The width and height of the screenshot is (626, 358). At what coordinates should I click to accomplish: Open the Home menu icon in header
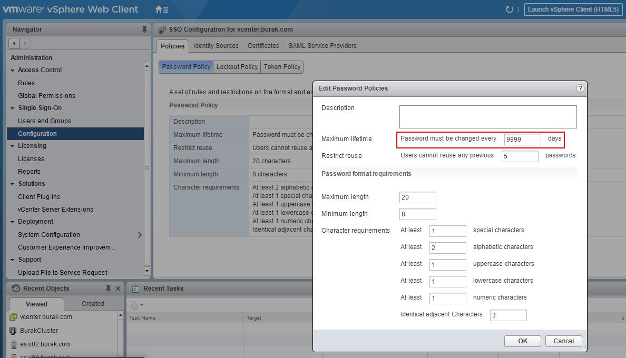tap(162, 9)
